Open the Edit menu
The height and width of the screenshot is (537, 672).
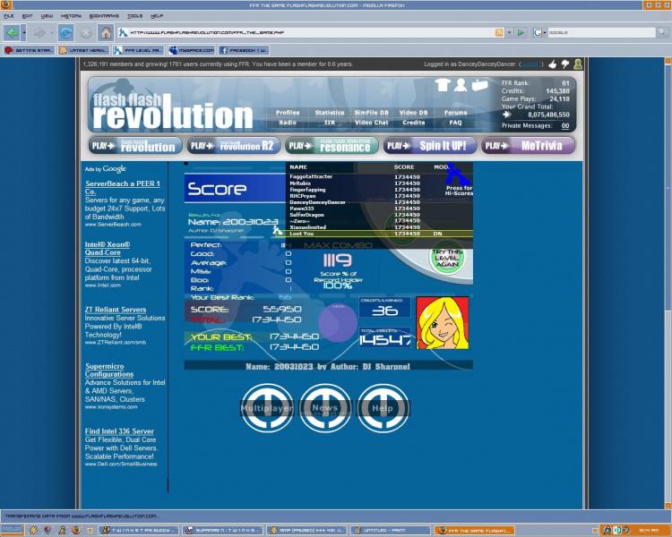[x=28, y=16]
